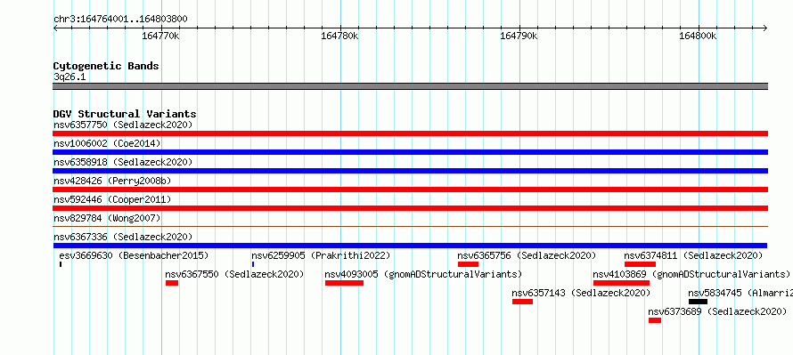Click the nsv6358918 (Sedlazeck2020) blue bar
The width and height of the screenshot is (793, 355).
[410, 171]
